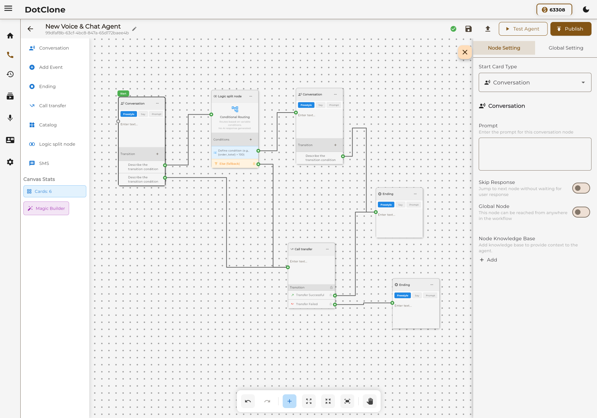Open the Call transfer card menu dots

(327, 249)
